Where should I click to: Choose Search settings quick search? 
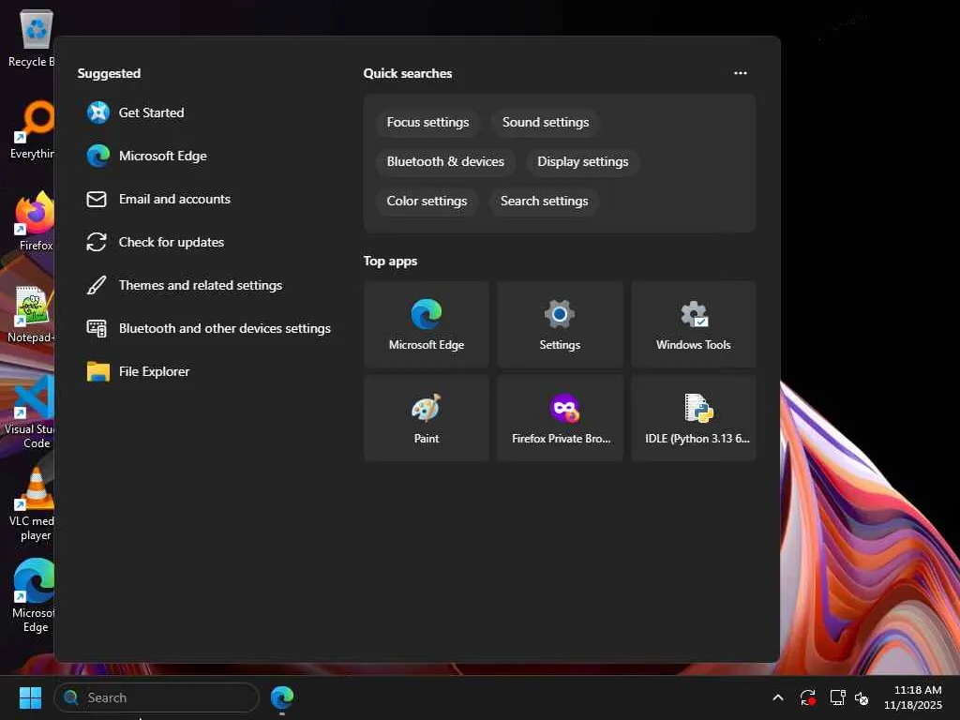point(545,201)
